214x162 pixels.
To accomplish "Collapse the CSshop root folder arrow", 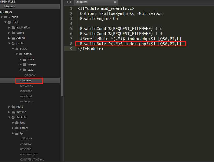I will coord(2,17).
